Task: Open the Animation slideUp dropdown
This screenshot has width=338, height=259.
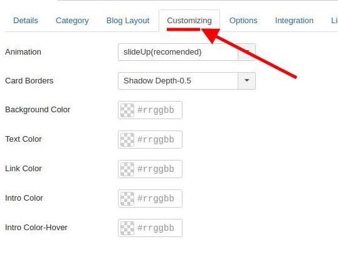Action: pyautogui.click(x=187, y=52)
